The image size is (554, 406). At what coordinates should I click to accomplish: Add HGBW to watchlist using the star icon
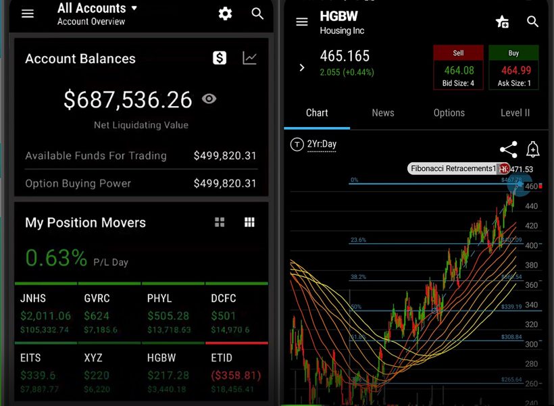click(x=502, y=22)
